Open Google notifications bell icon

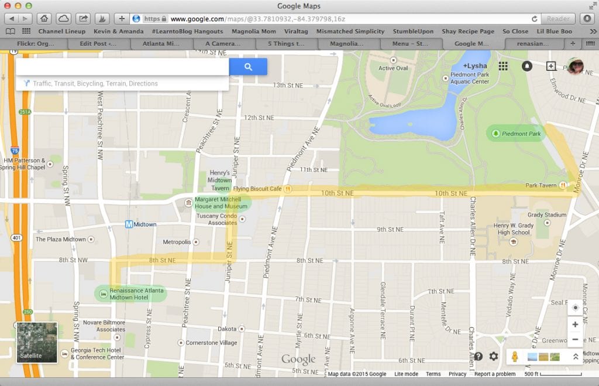coord(526,66)
